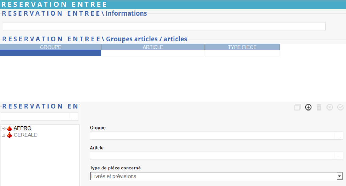This screenshot has width=346, height=186.
Task: Click the validate checkmark icon
Action: [340, 107]
